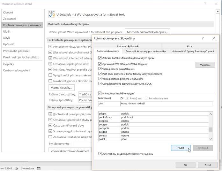
Task: Toggle Zobrazit tlačítko Možnosti automatických oprav checkbox
Action: pos(100,58)
